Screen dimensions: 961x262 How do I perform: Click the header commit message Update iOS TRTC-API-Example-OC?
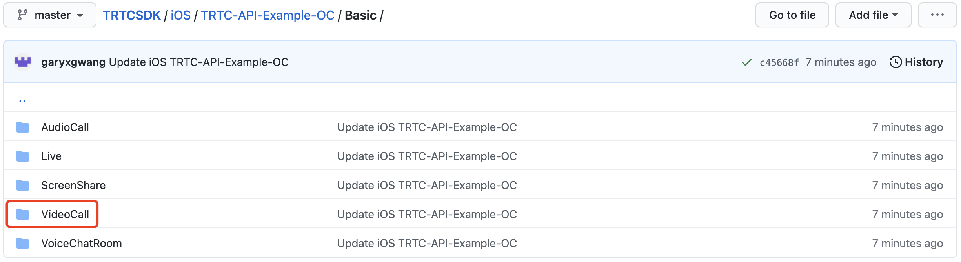click(x=198, y=62)
